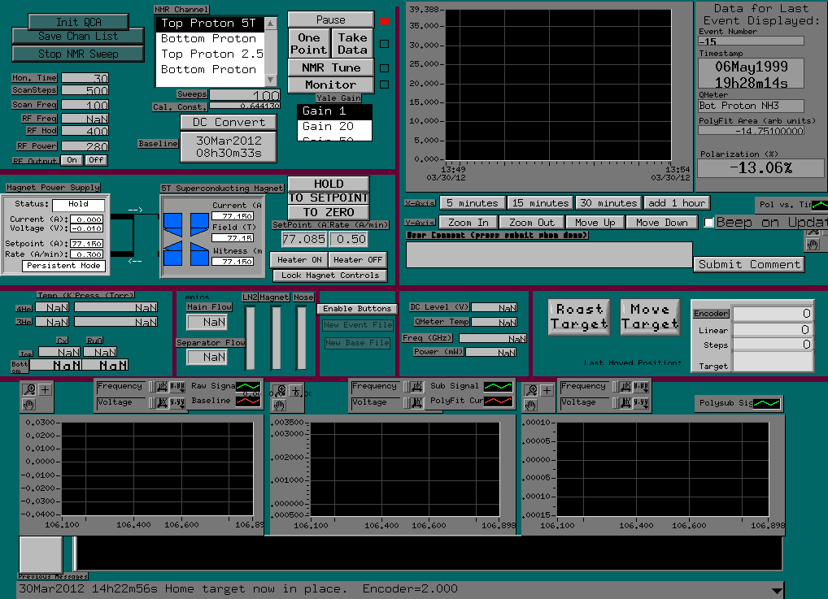This screenshot has height=599, width=828.
Task: Click Polysub Sig plot color swatch
Action: pyautogui.click(x=767, y=404)
